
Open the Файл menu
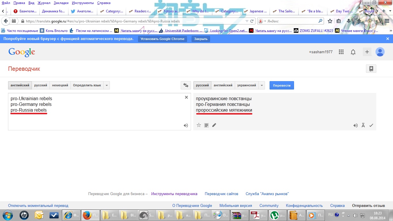click(6, 3)
